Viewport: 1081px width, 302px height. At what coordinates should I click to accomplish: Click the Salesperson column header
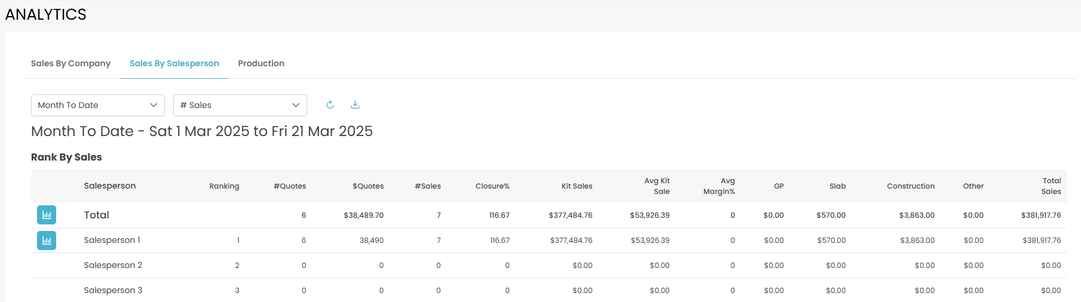tap(110, 186)
